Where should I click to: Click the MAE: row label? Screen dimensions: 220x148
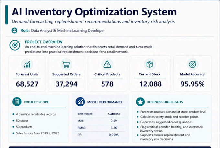coord(81,121)
